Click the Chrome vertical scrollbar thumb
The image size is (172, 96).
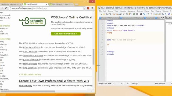(x=94, y=57)
